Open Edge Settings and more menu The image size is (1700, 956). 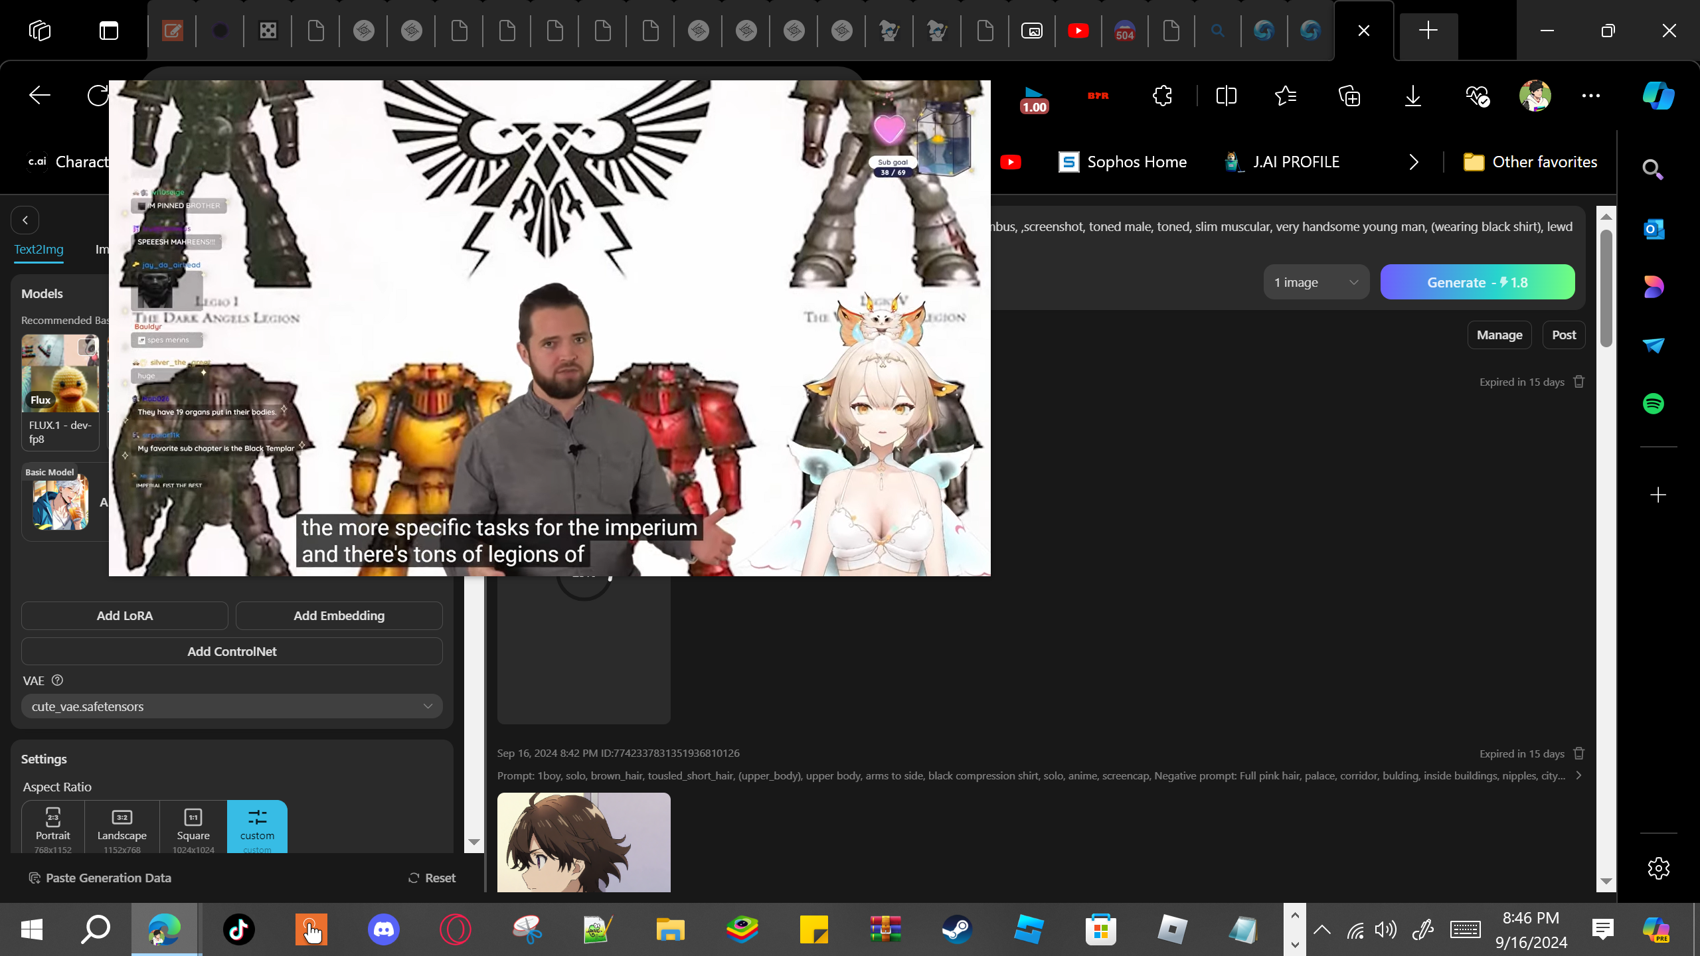1591,96
